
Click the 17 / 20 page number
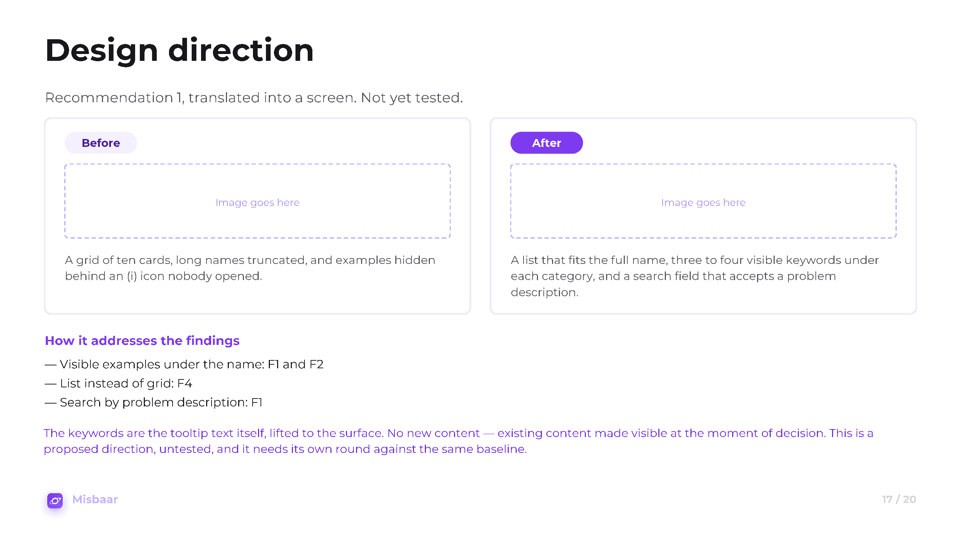point(899,499)
